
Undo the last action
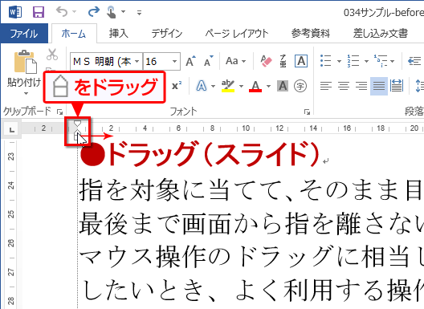click(x=62, y=11)
